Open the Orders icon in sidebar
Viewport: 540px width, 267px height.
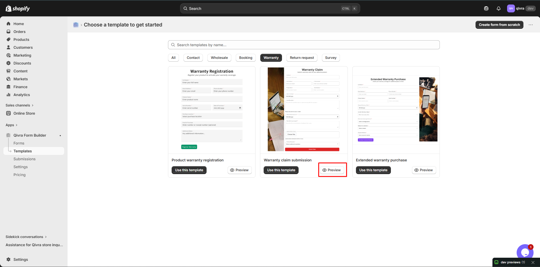coord(8,32)
